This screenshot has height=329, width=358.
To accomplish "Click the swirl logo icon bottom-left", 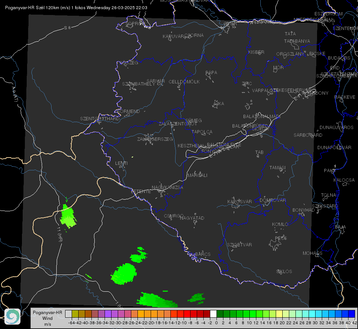I will pyautogui.click(x=12, y=317).
